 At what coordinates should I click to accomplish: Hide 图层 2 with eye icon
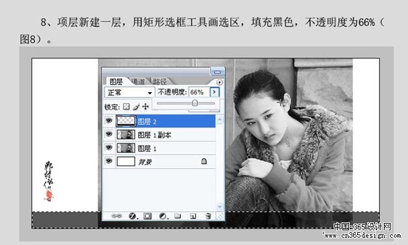[x=109, y=121]
